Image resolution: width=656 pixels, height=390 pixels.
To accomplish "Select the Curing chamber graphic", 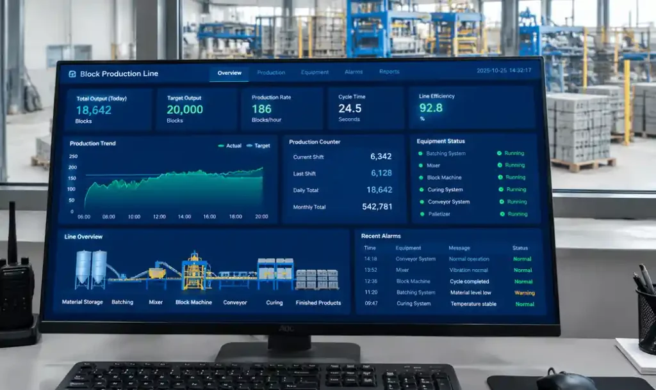I will point(275,274).
